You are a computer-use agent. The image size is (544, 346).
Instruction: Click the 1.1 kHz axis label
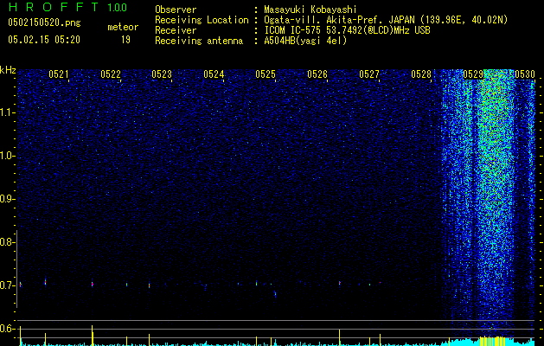click(x=8, y=112)
